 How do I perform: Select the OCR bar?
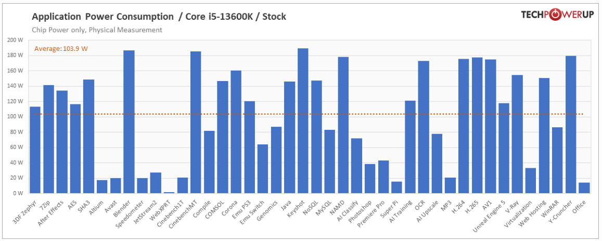pyautogui.click(x=423, y=127)
